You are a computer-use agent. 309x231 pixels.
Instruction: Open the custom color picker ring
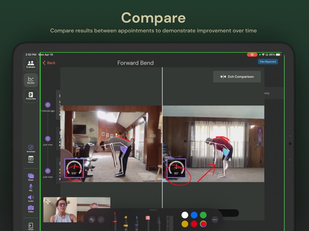coord(203,224)
